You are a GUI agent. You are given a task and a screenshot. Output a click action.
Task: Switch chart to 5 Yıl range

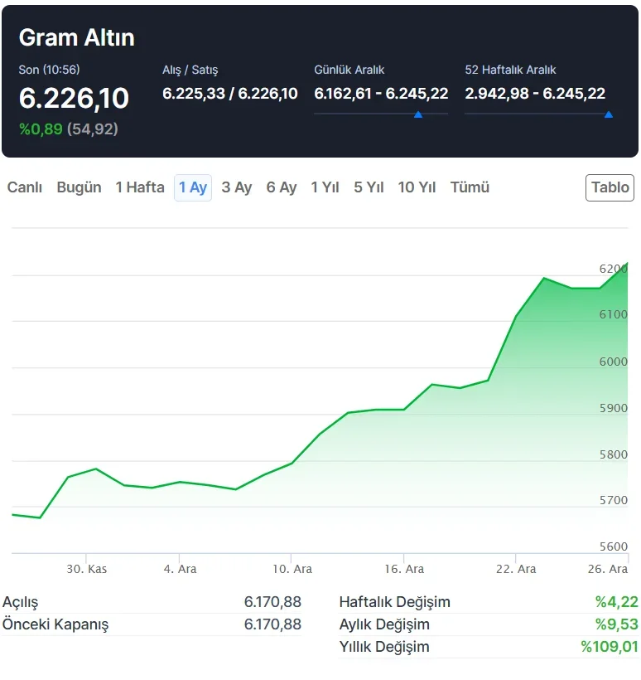[369, 187]
